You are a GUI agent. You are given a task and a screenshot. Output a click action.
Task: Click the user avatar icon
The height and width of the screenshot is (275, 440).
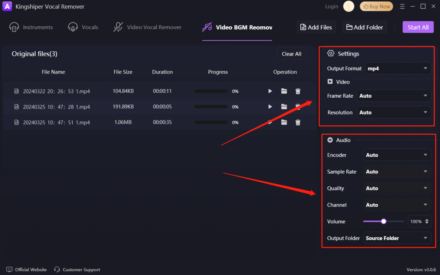tap(349, 6)
